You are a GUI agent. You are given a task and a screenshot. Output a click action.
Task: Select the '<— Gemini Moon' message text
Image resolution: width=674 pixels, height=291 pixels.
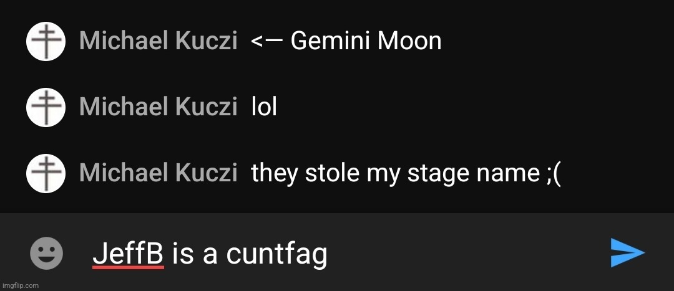click(346, 41)
